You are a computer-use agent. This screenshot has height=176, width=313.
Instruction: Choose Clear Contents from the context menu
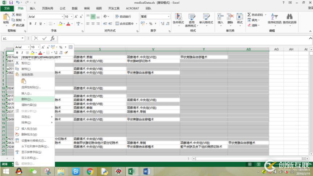(34, 105)
